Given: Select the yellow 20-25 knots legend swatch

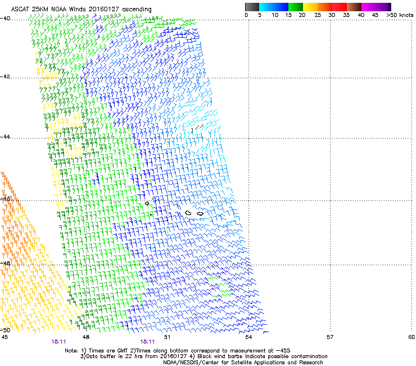Looking at the screenshot, I should (x=310, y=7).
